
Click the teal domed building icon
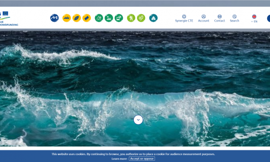tap(153, 18)
